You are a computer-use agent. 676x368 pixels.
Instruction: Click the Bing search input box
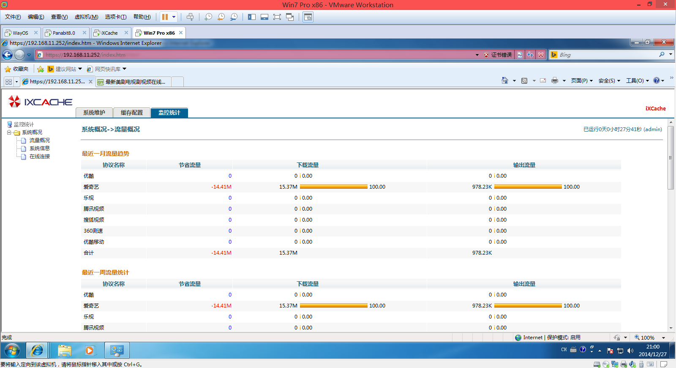608,55
